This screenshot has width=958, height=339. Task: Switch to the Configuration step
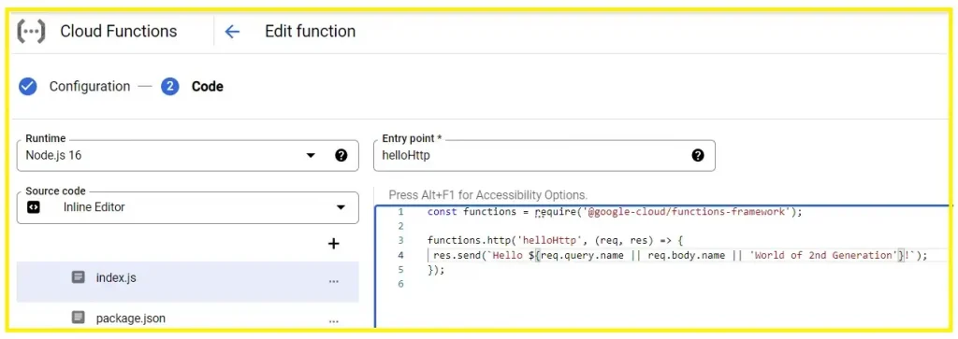[x=90, y=87]
